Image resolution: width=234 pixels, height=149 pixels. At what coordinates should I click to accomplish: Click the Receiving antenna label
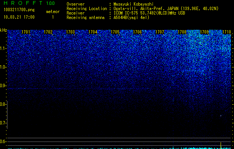tap(86, 18)
